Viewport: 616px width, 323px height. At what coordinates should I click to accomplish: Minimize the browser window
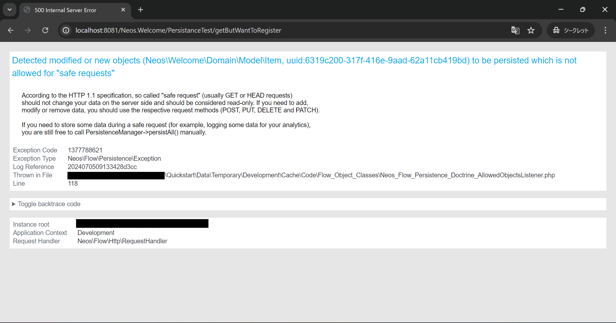[x=561, y=10]
